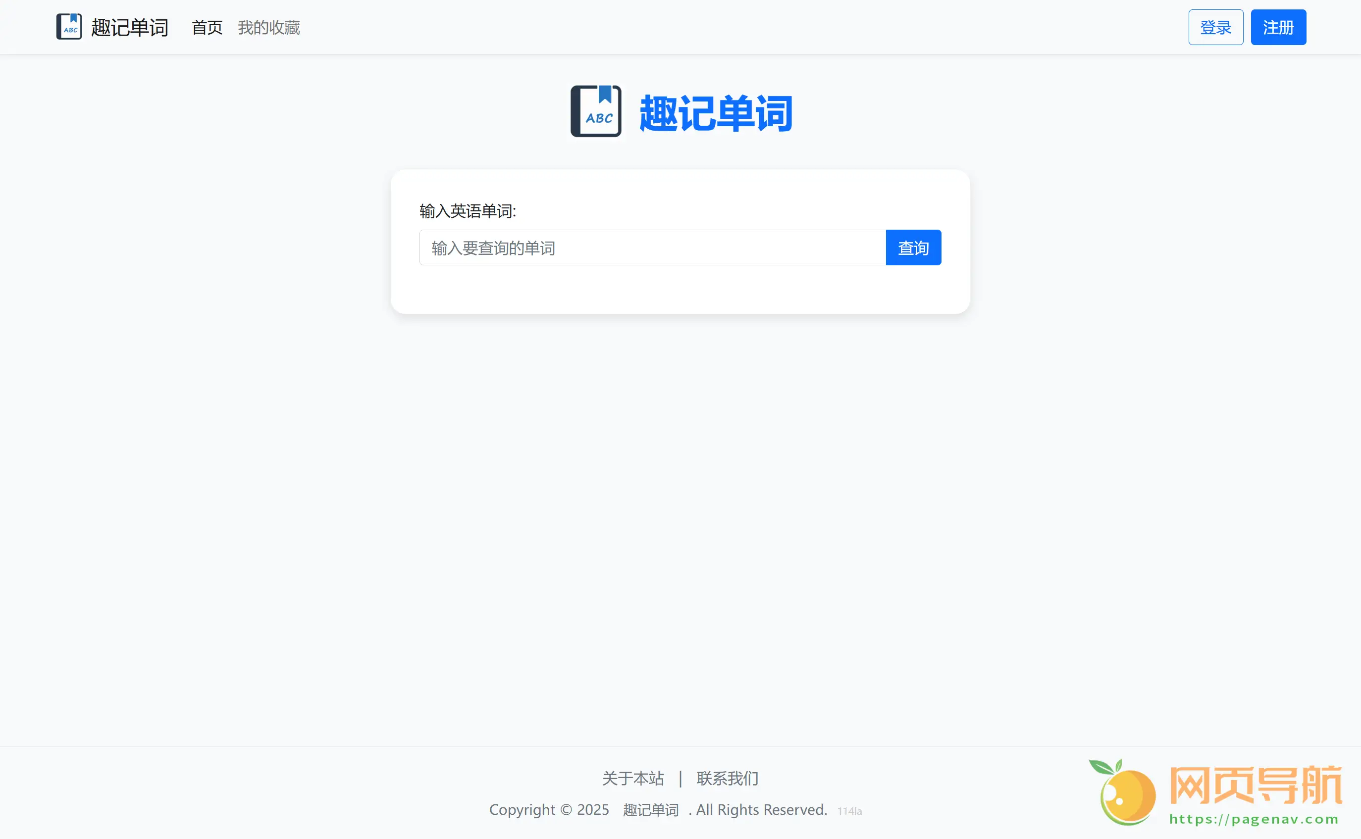Click the 登录 button

[x=1215, y=27]
